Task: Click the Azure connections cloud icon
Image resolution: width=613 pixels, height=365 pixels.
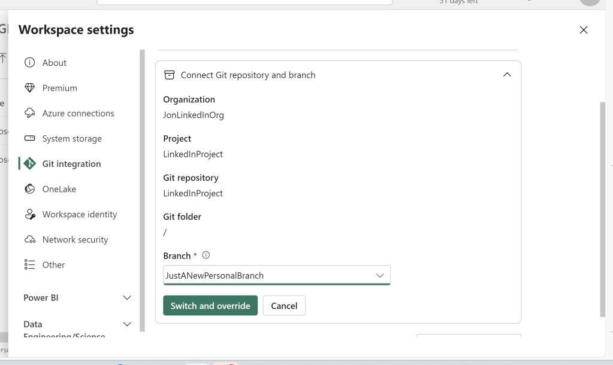Action: click(29, 113)
